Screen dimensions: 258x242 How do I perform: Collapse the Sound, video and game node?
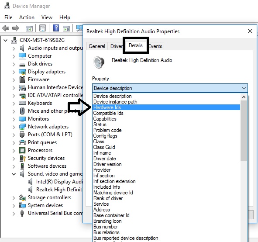tap(14, 174)
